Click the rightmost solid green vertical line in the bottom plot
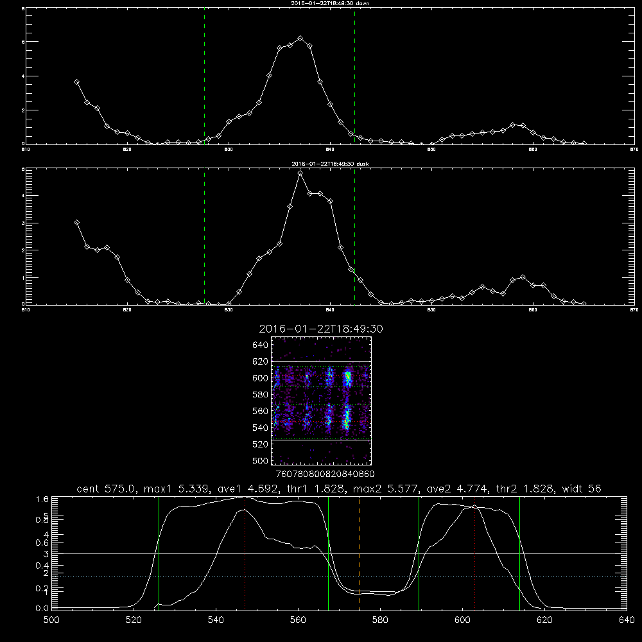This screenshot has height=642, width=642. 519,553
